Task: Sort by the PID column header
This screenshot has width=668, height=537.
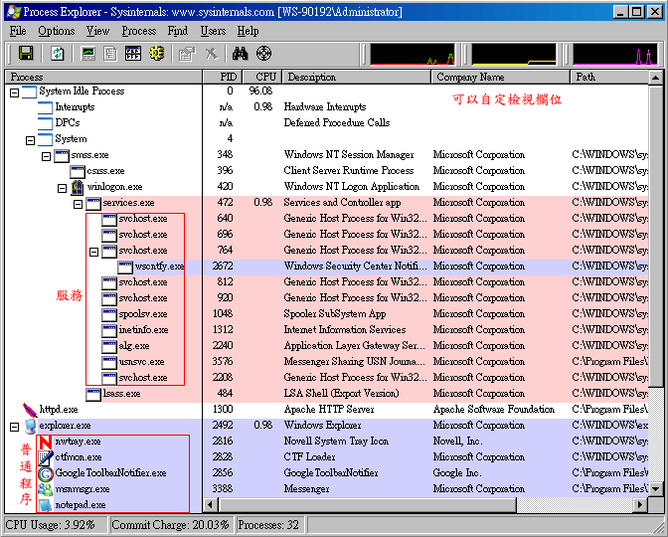Action: pos(223,78)
